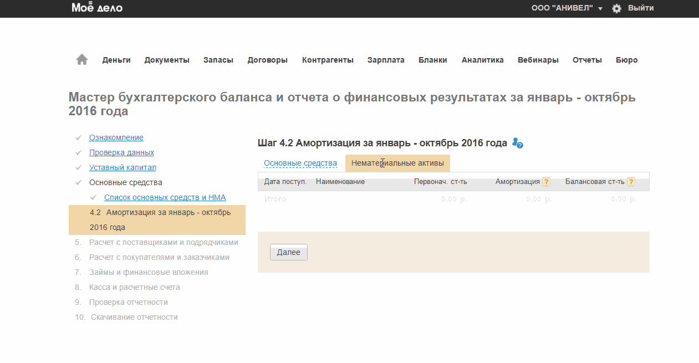Click Балансовая ст-ть column header text

tap(595, 182)
